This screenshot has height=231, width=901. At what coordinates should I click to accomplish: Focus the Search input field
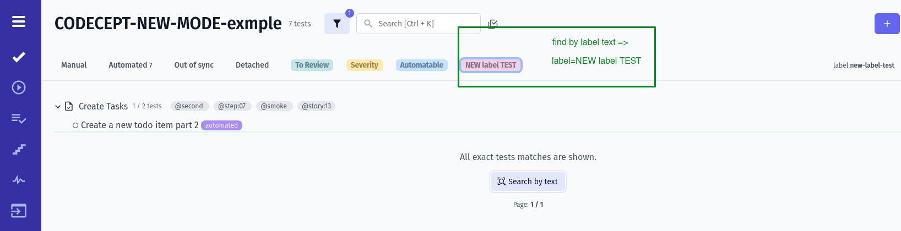point(419,24)
